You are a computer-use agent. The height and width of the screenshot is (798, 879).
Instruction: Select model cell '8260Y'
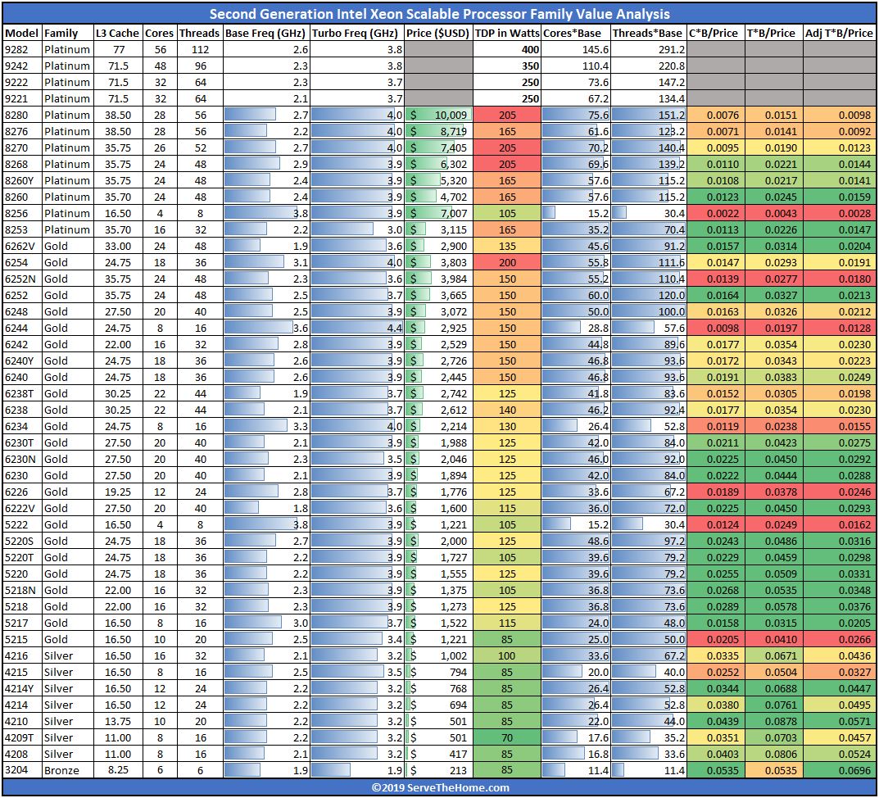[22, 180]
